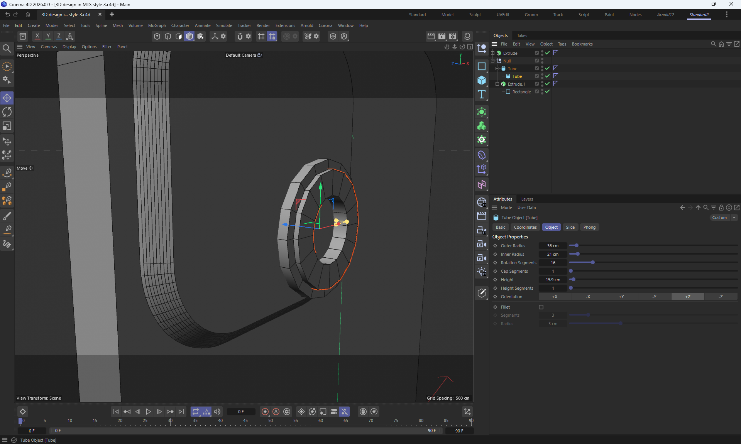Adjust the Rotation Segments slider
The width and height of the screenshot is (741, 444).
coord(593,263)
